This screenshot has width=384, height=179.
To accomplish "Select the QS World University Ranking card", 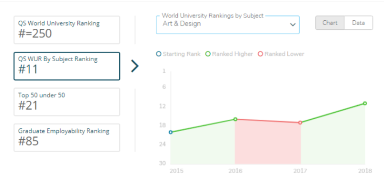I will pyautogui.click(x=67, y=30).
